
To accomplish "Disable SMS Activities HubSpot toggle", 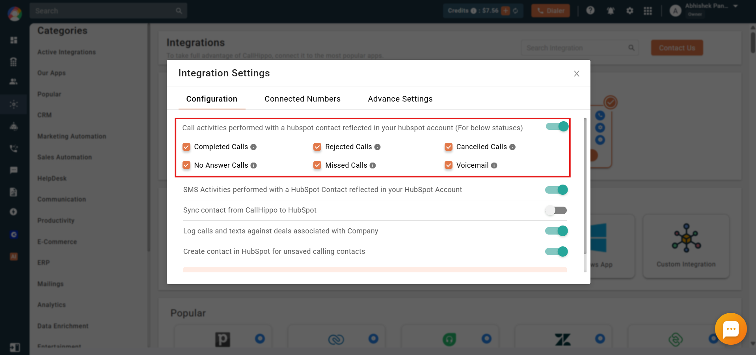I will (x=556, y=190).
